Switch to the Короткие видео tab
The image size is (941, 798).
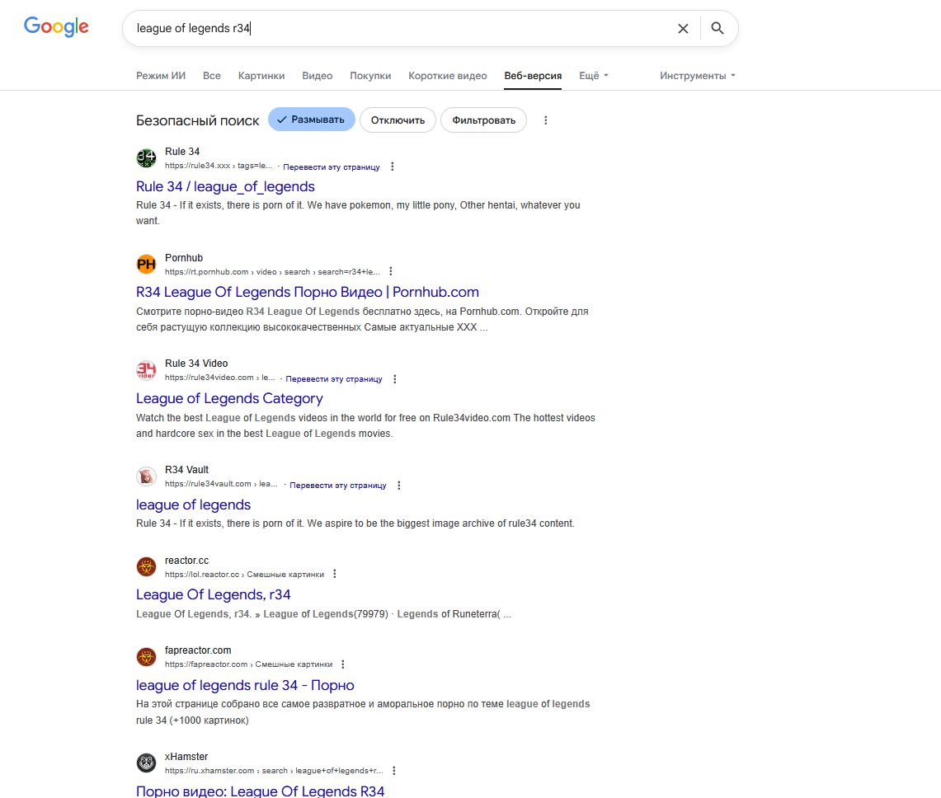coord(448,76)
